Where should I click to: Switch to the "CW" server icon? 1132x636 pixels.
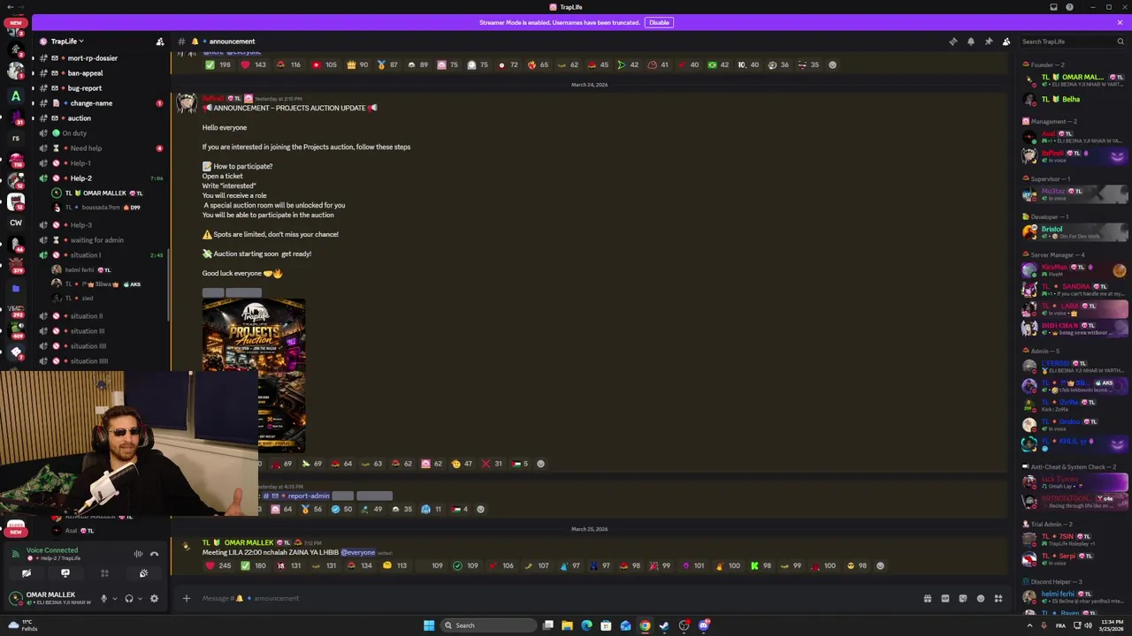[x=15, y=223]
